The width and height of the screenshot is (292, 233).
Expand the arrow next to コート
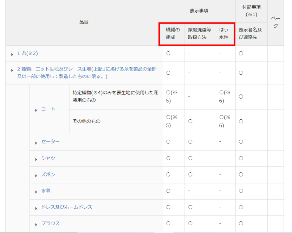click(36, 110)
